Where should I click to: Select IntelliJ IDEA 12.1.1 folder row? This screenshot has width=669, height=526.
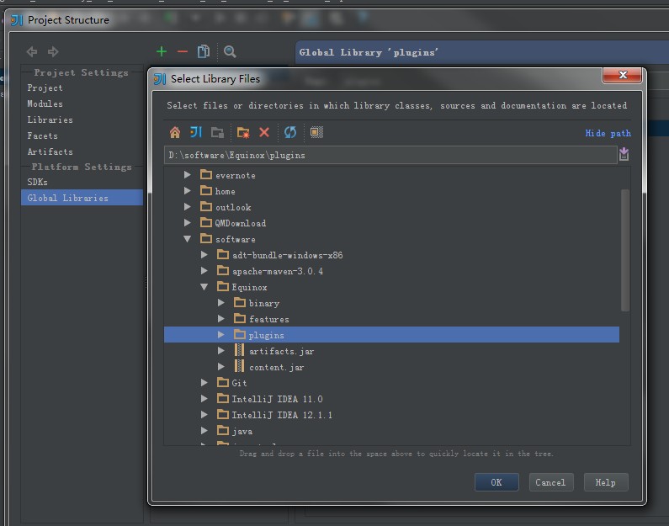[x=391, y=414]
